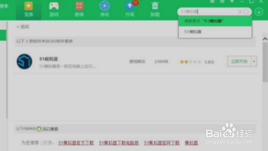Switch to the 游戏 games tab
Screen dimensions: 268x151
point(54,10)
